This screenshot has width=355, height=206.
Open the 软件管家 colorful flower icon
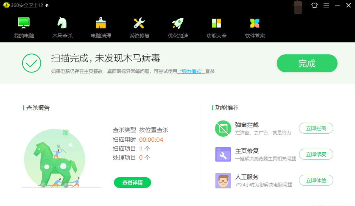click(x=255, y=23)
